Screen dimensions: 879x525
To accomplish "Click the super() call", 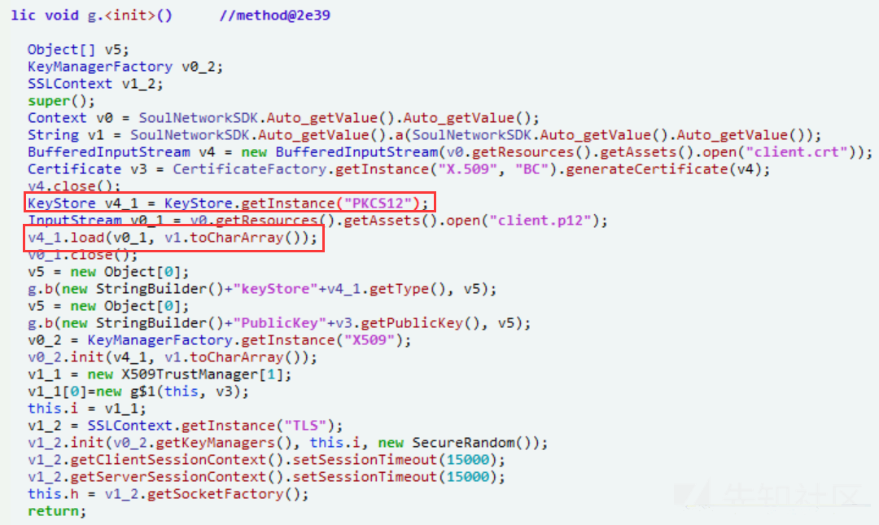I will tap(62, 101).
